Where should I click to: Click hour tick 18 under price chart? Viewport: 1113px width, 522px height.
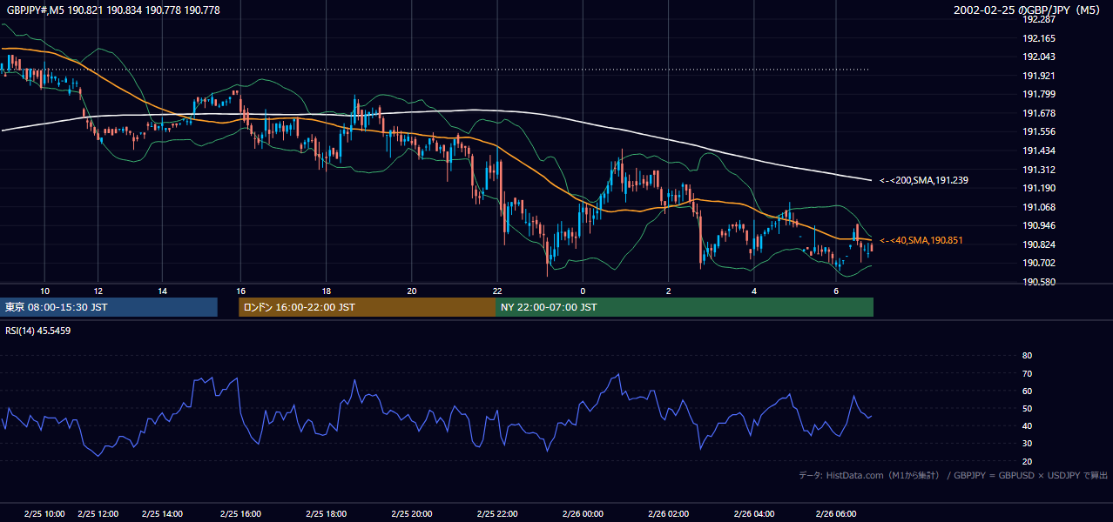[327, 291]
